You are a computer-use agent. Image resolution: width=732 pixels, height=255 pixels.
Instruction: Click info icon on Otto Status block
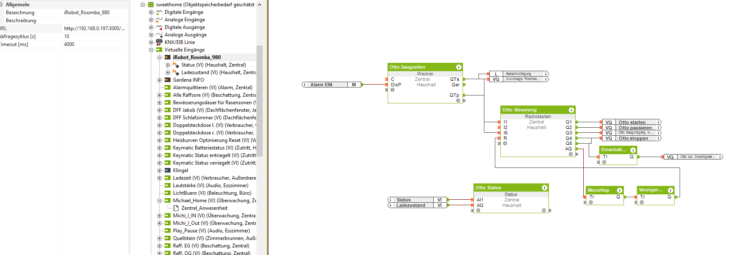[544, 188]
